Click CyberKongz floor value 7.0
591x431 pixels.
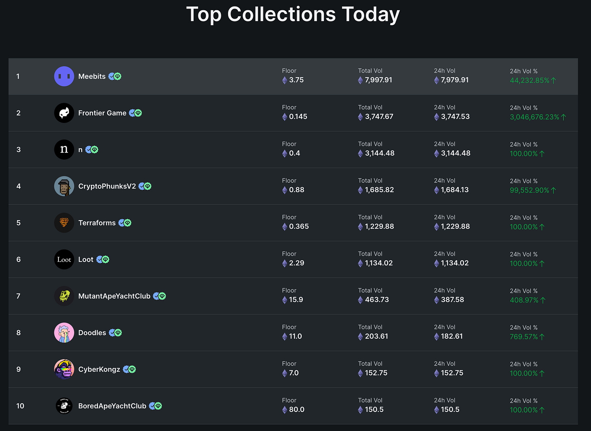tap(293, 373)
